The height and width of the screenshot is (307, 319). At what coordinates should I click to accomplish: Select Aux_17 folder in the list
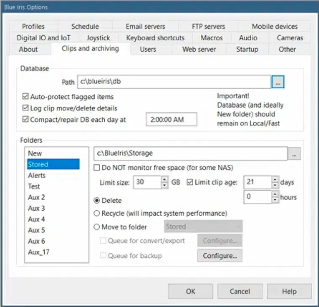pos(39,252)
